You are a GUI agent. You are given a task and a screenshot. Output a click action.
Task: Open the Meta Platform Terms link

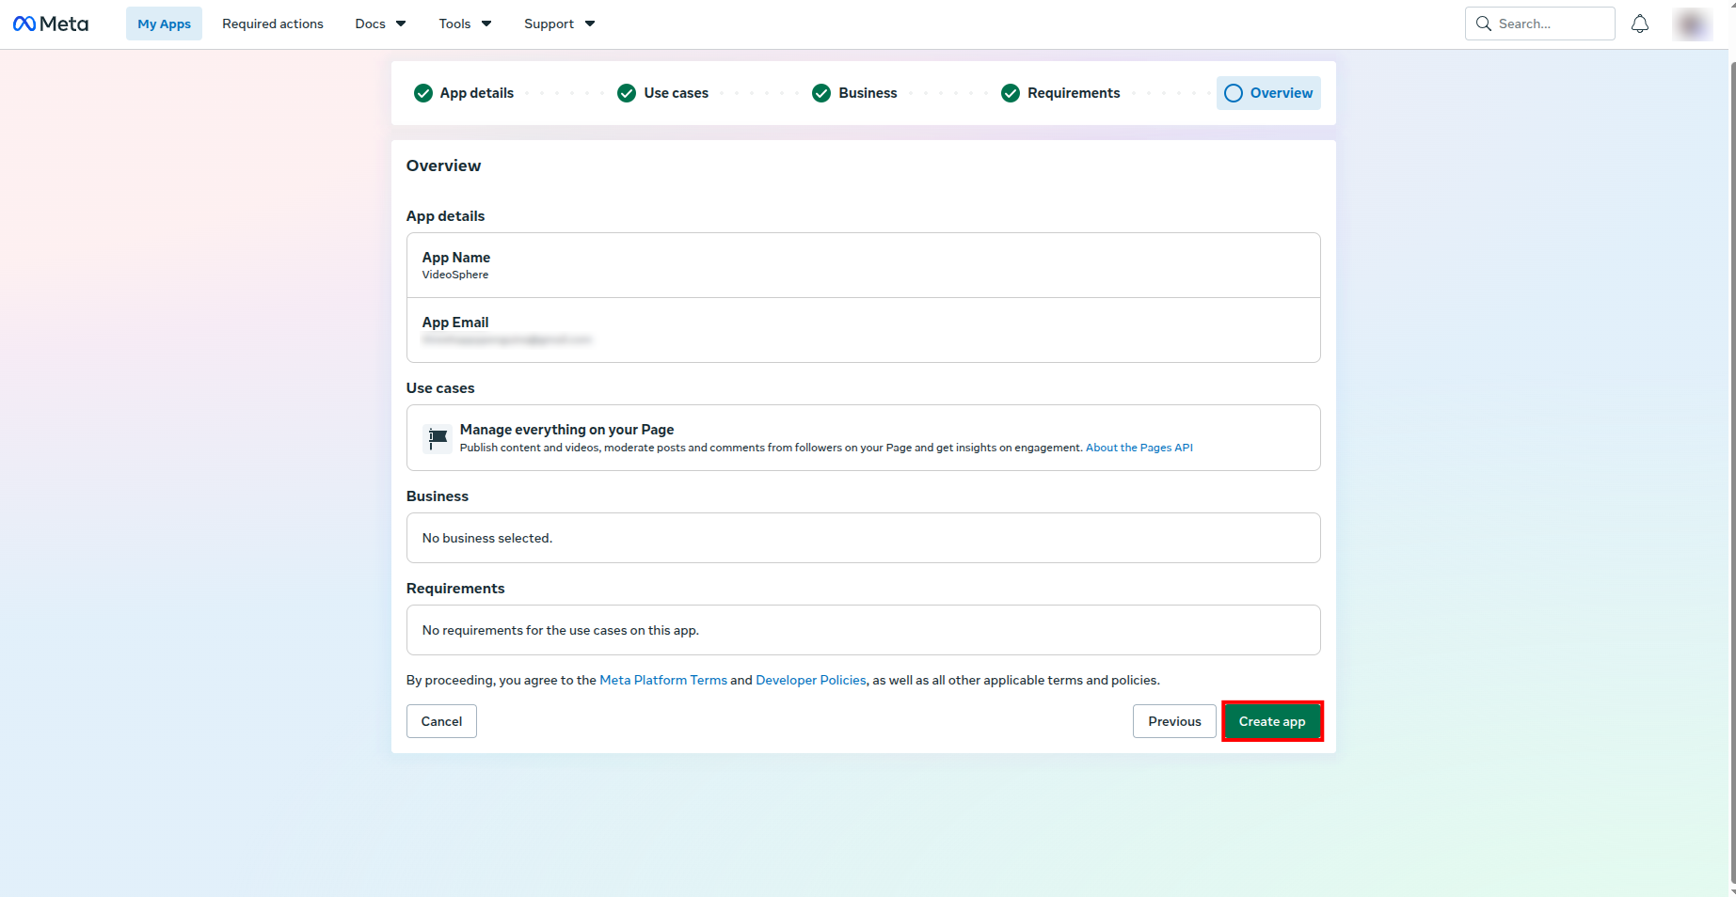click(x=663, y=680)
